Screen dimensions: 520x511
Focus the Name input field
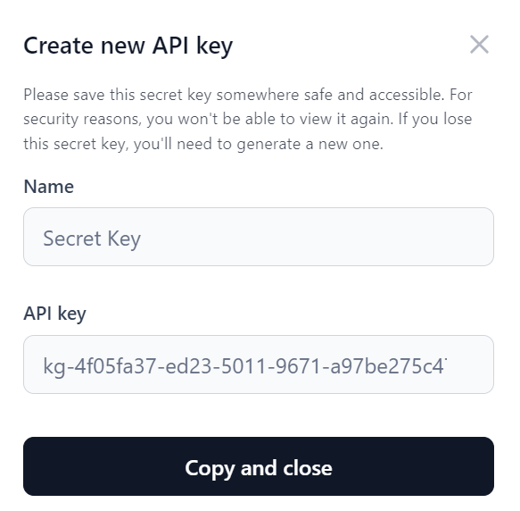pos(259,237)
